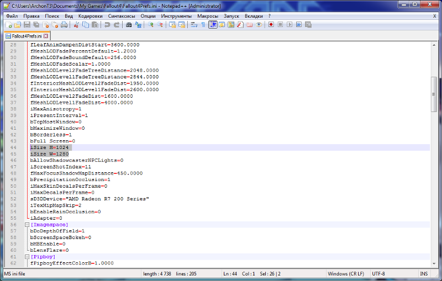Open the Запуск menu
Screen dimensions: 442x281
coord(231,16)
